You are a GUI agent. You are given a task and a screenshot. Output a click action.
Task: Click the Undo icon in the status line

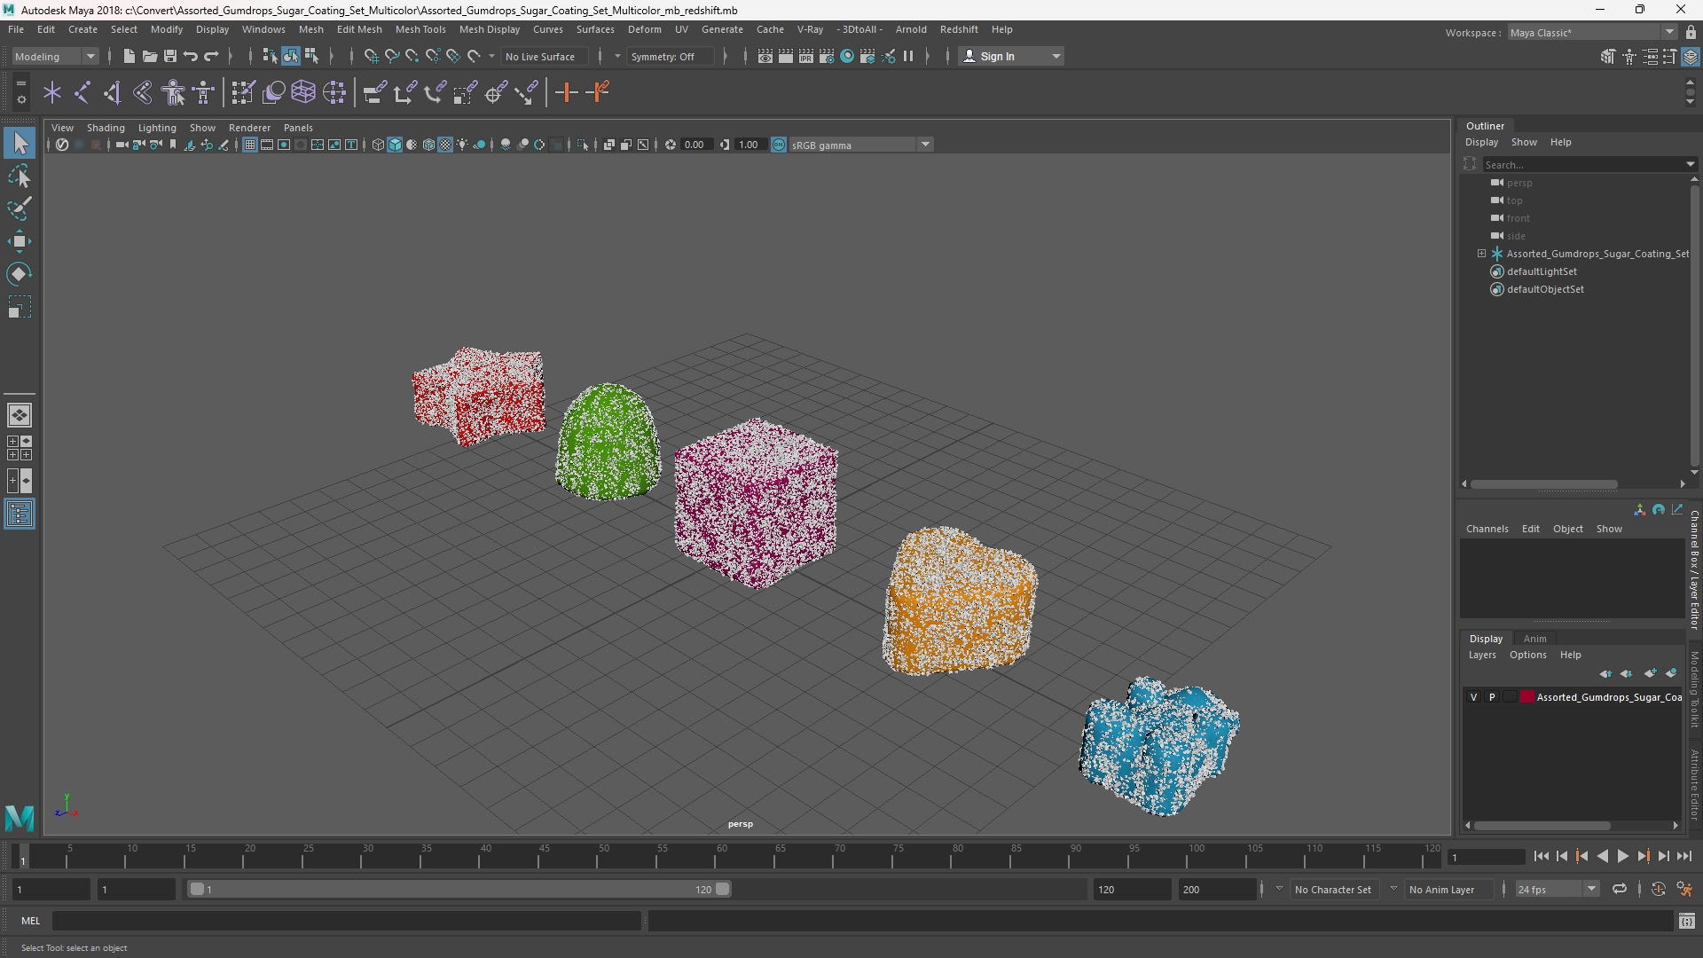click(191, 56)
